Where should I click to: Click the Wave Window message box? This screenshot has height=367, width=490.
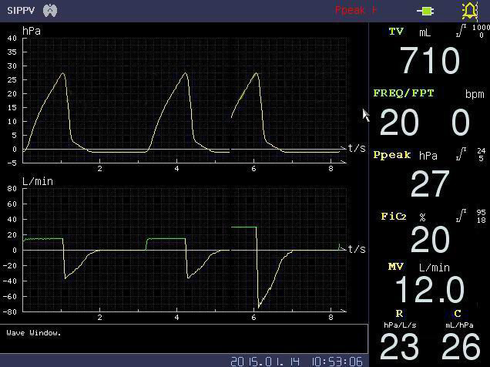click(183, 338)
